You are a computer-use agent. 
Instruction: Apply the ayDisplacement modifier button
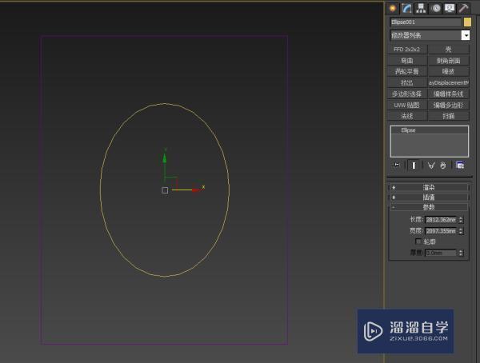[448, 82]
